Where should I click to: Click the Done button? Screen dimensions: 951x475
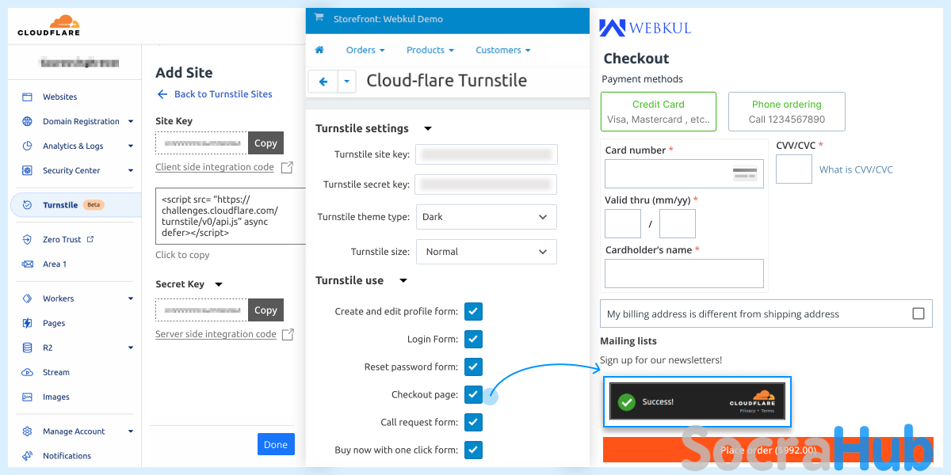click(276, 444)
